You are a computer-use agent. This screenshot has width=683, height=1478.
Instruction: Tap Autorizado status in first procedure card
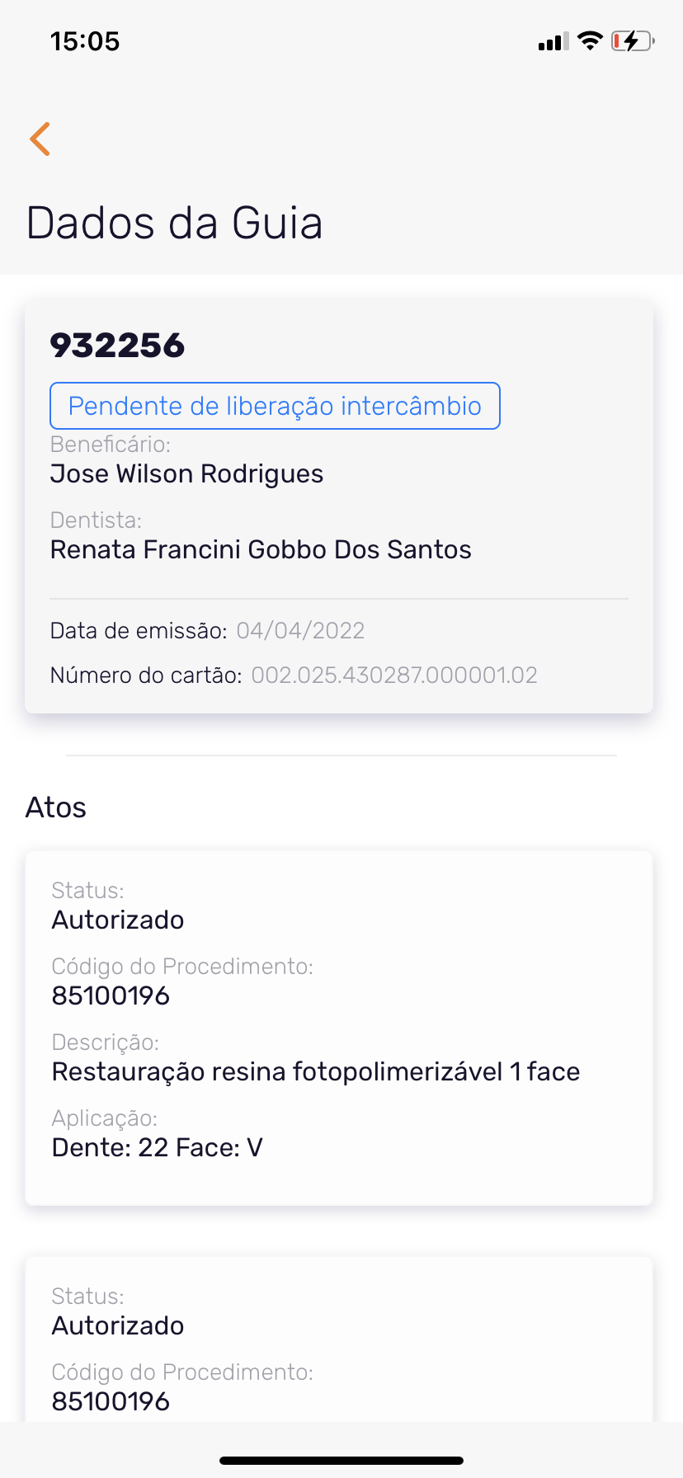(x=118, y=920)
